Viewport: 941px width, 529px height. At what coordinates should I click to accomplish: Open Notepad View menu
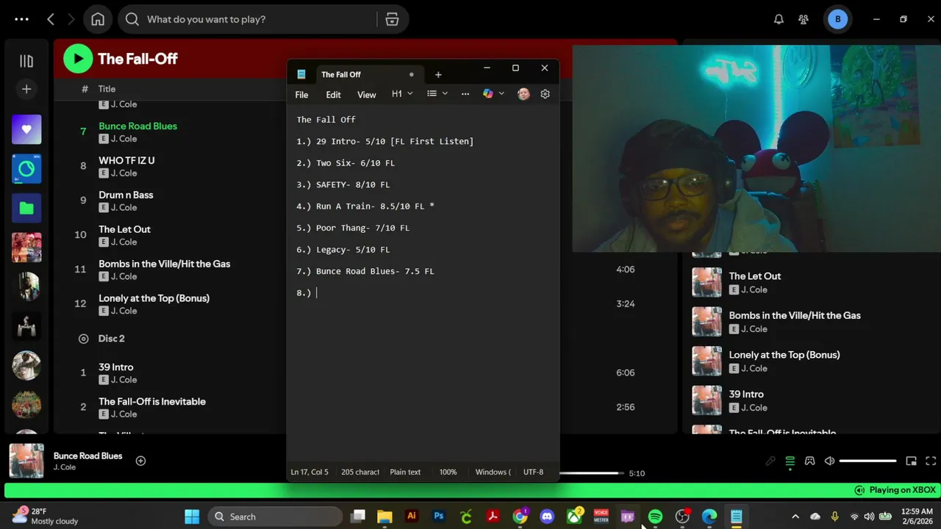366,95
